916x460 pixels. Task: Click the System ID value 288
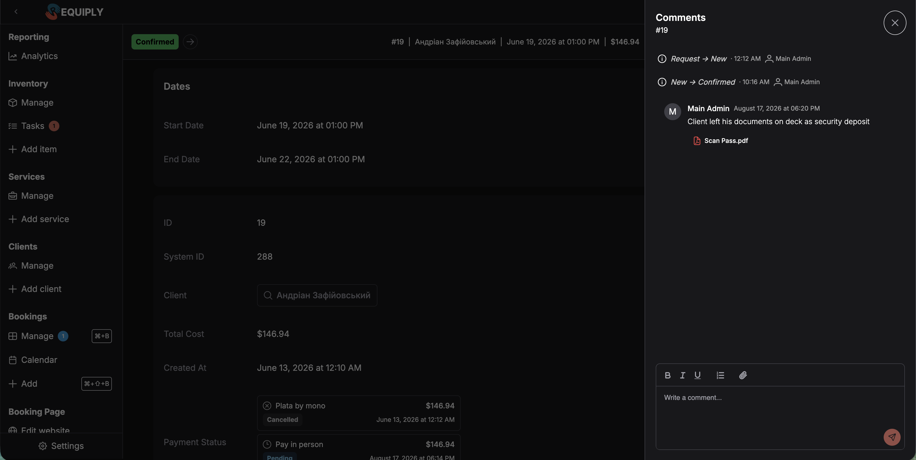pos(265,256)
